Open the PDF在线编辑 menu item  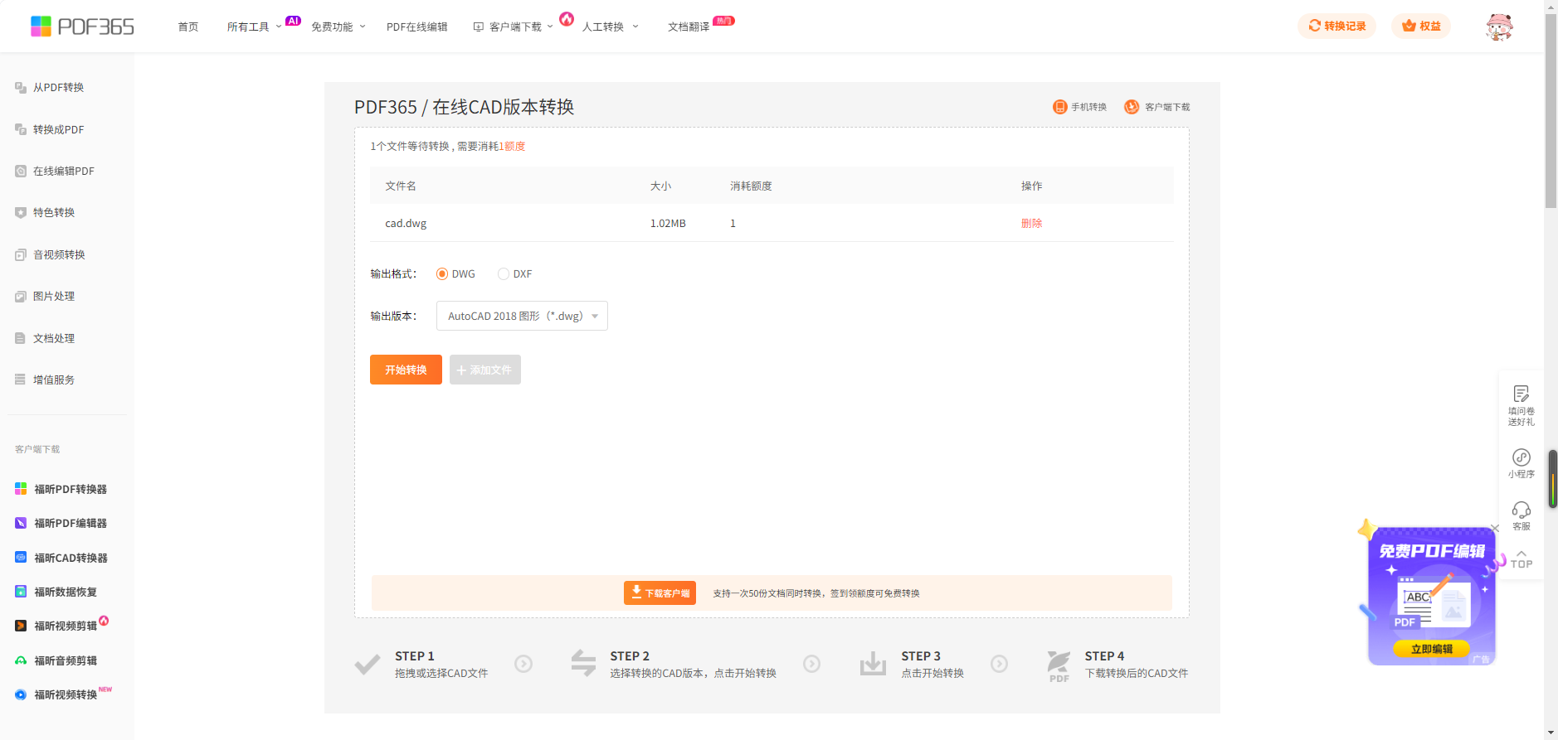pos(416,27)
